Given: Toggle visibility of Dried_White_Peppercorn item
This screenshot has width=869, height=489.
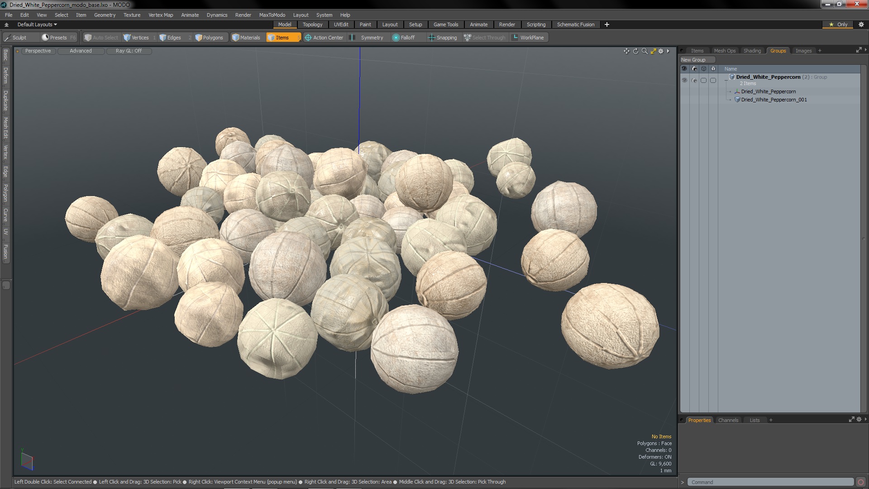Looking at the screenshot, I should tap(685, 91).
